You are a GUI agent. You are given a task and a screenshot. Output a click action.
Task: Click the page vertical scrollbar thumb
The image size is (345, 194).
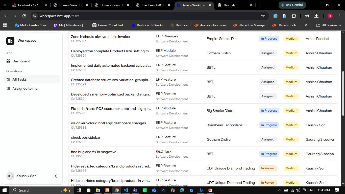[343, 93]
